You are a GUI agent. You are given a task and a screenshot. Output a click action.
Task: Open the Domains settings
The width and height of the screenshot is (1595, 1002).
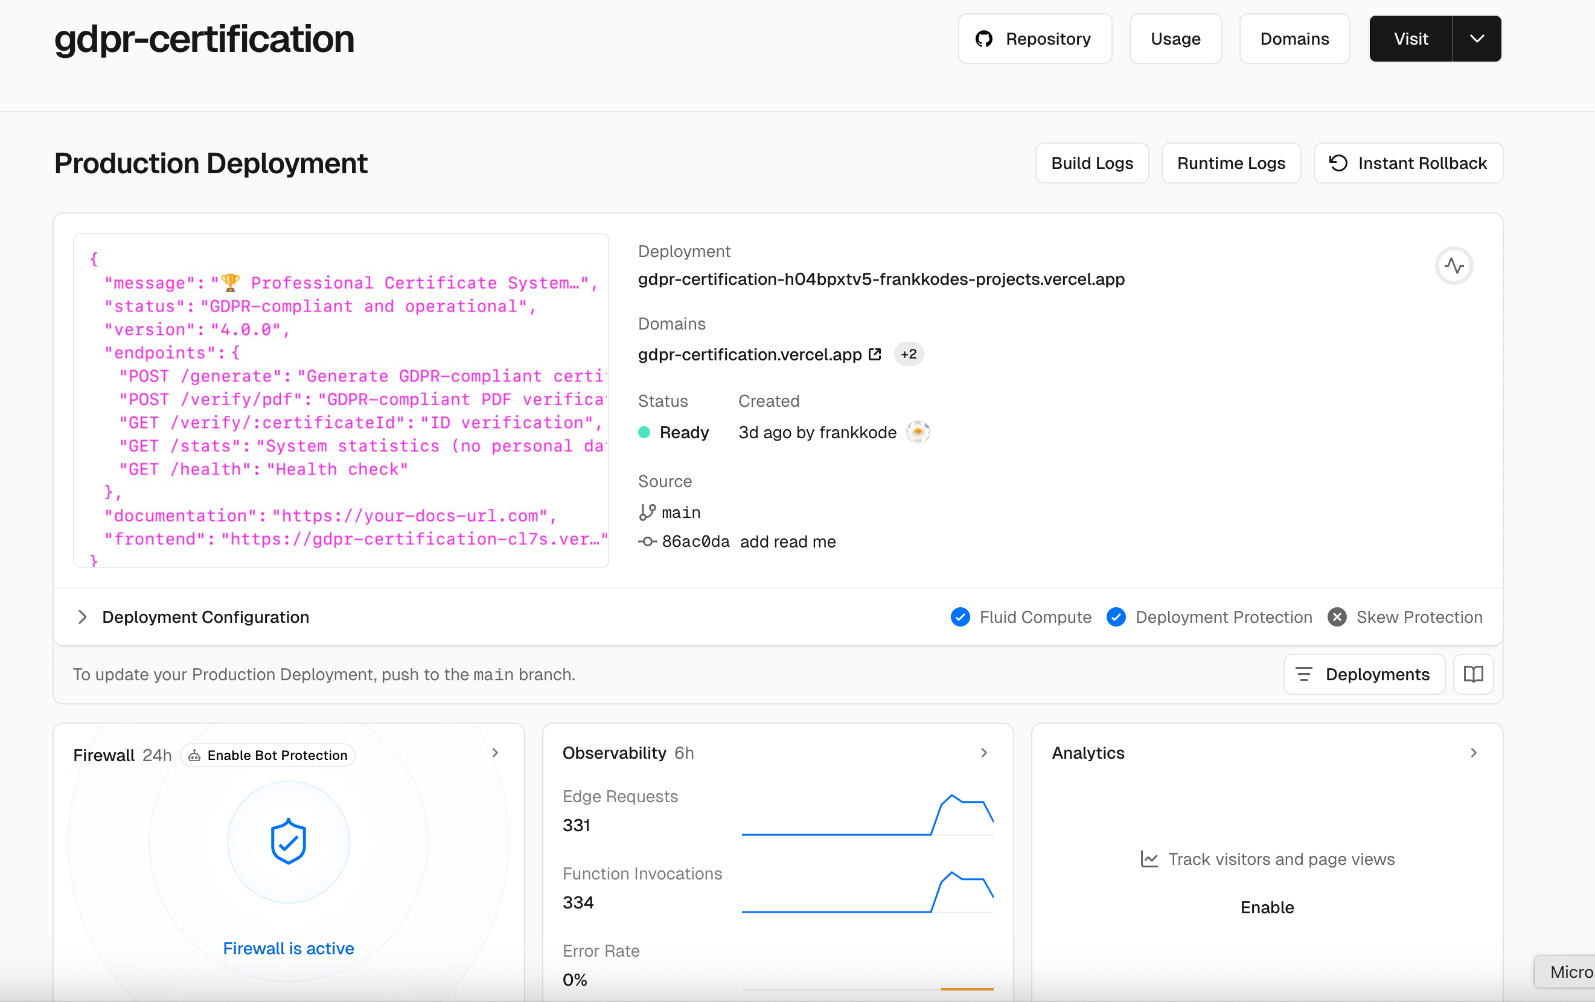pyautogui.click(x=1294, y=39)
